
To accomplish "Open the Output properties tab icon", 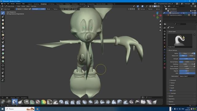I will coord(165,34).
